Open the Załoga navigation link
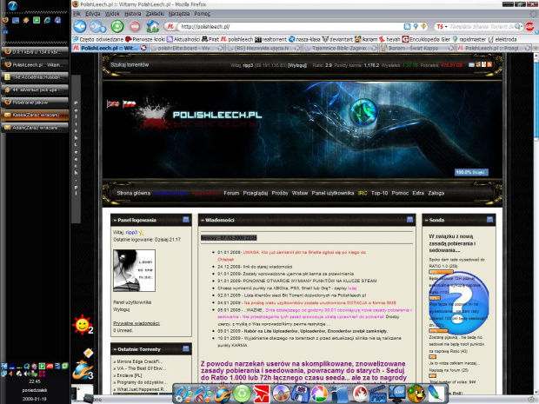This screenshot has height=404, width=539. 436,193
